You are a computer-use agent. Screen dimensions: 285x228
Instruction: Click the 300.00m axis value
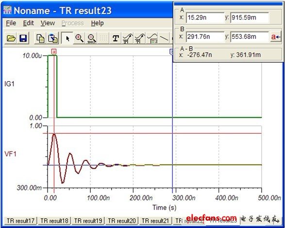[29, 188]
